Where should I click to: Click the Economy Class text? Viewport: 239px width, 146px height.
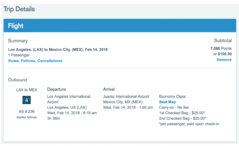coord(172,97)
